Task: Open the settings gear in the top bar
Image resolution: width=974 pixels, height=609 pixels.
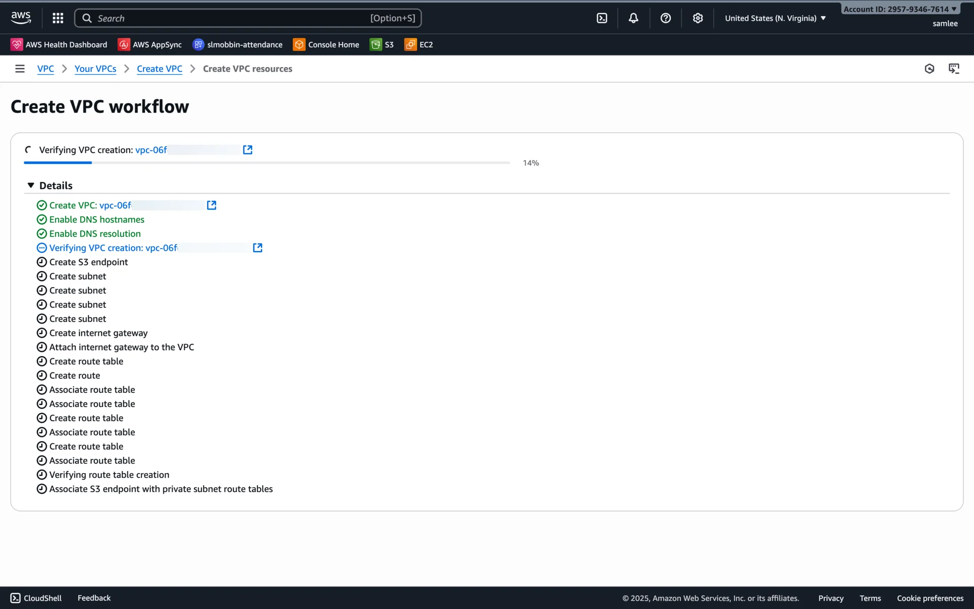Action: pos(698,18)
